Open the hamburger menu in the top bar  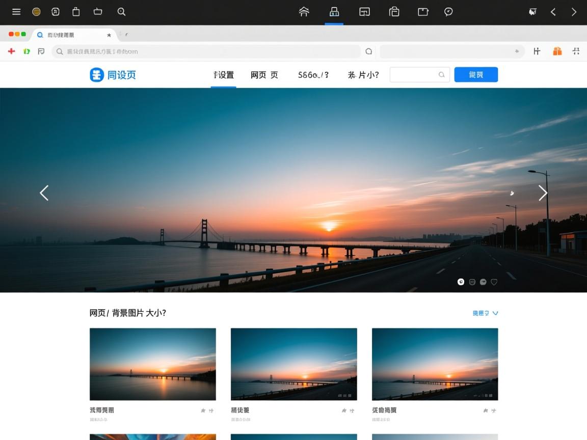16,12
